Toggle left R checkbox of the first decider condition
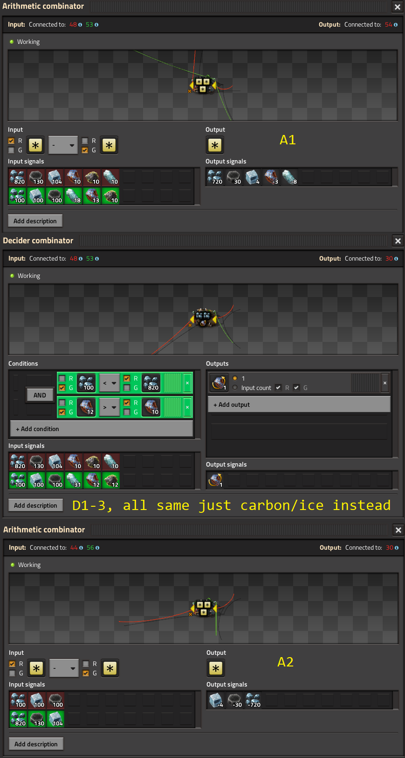The height and width of the screenshot is (758, 405). tap(62, 378)
